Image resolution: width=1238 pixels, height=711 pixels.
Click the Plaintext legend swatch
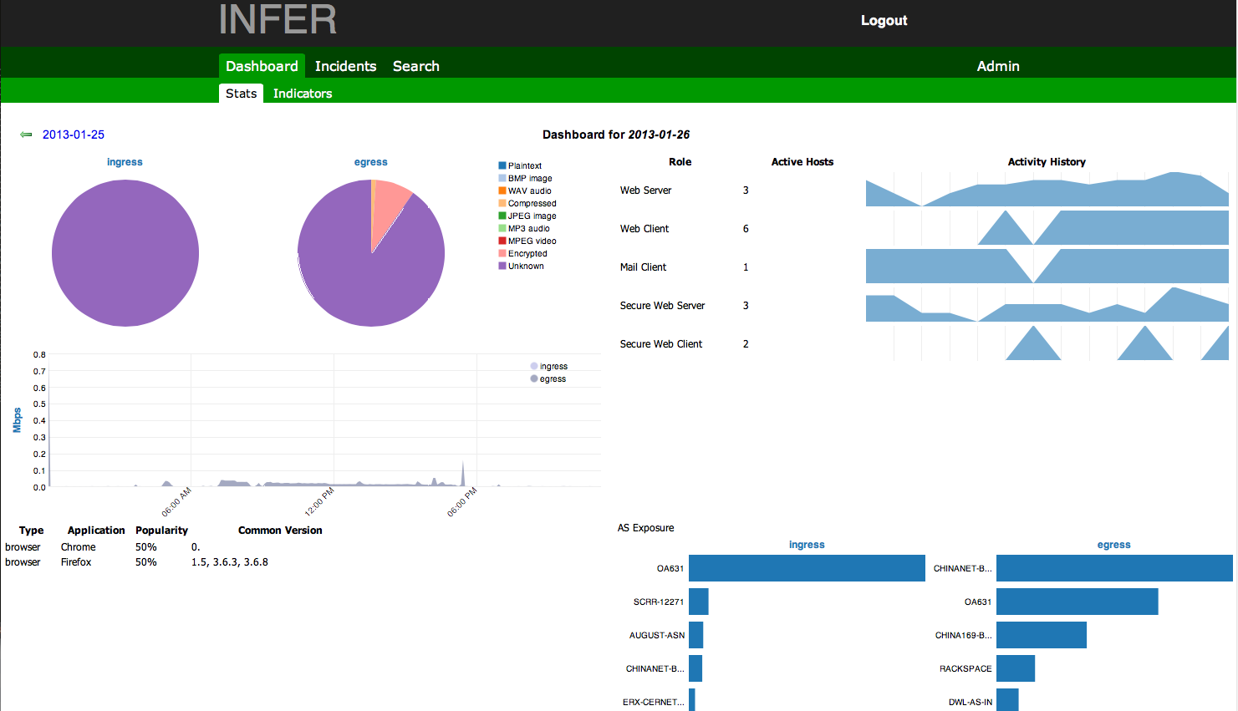(502, 165)
